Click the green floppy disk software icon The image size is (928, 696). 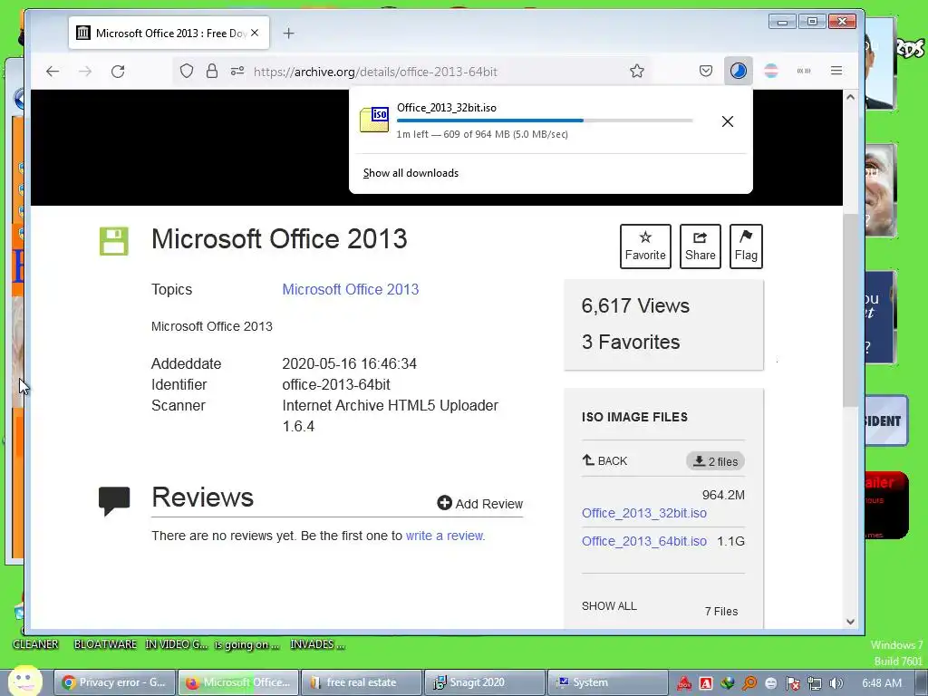113,241
